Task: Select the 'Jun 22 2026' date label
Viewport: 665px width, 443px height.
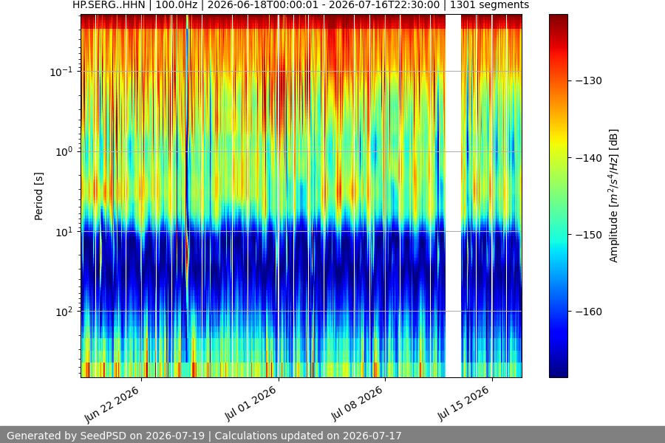Action: pos(112,404)
